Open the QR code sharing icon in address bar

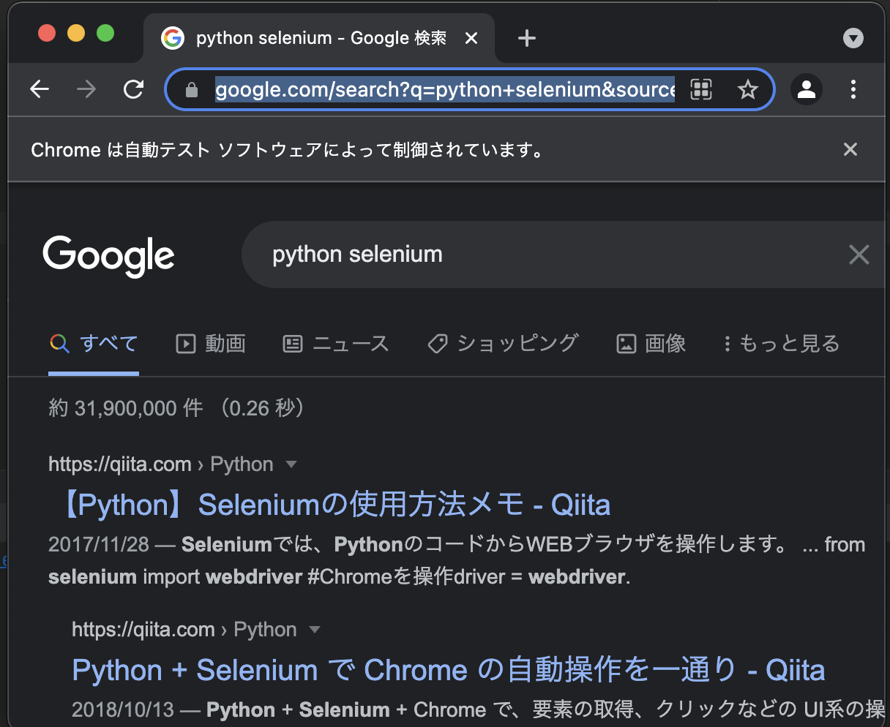[701, 89]
